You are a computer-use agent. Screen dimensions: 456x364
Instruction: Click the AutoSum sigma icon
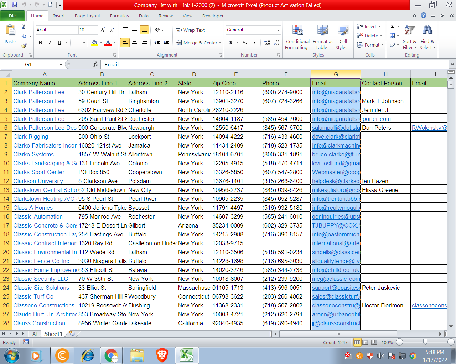pos(393,26)
